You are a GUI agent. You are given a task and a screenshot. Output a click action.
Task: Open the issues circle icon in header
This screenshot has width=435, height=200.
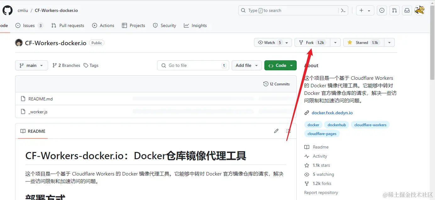[x=382, y=10]
